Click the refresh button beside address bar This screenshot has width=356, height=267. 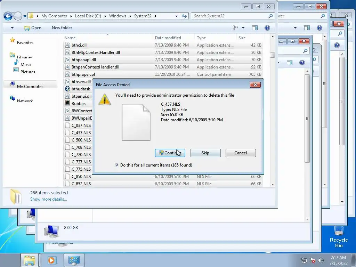tap(184, 16)
